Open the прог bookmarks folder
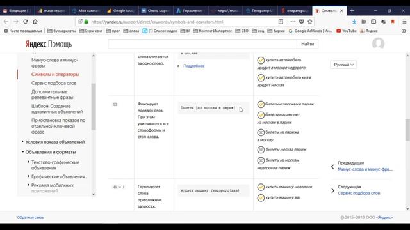The image size is (410, 230). click(x=113, y=31)
